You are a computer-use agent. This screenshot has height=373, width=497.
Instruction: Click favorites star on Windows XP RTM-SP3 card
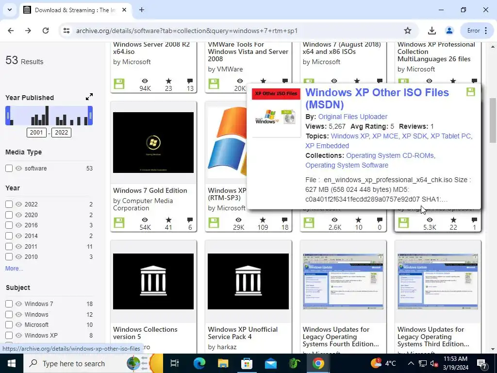(263, 220)
